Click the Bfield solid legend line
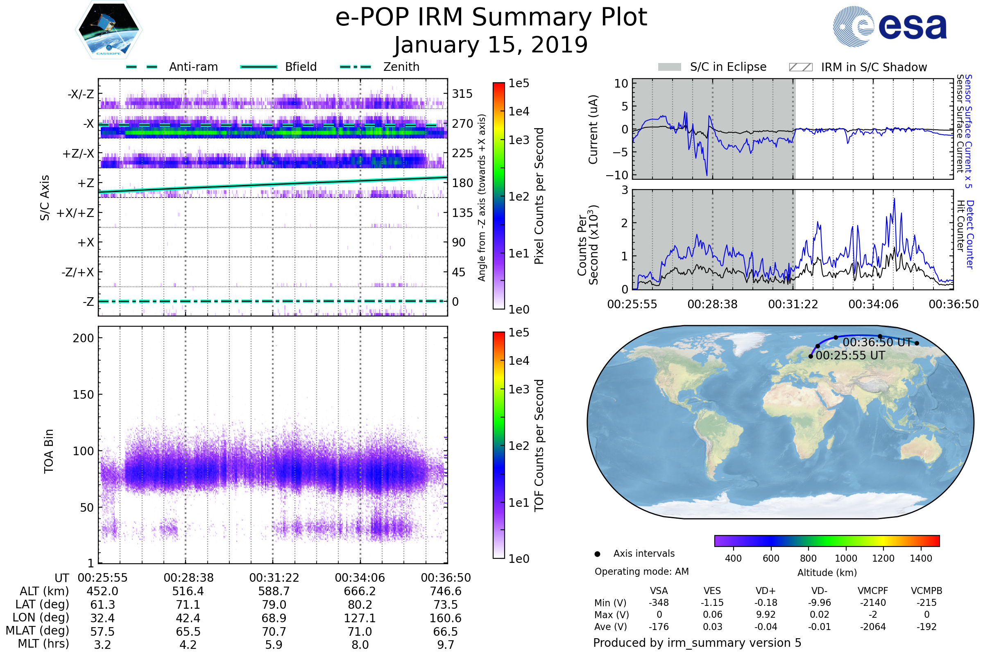Screen dimensions: 983x655 (x=258, y=67)
